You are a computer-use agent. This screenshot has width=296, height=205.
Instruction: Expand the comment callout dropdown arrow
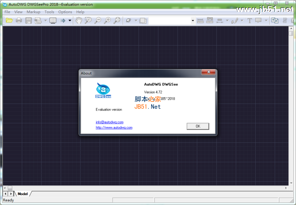(266, 20)
